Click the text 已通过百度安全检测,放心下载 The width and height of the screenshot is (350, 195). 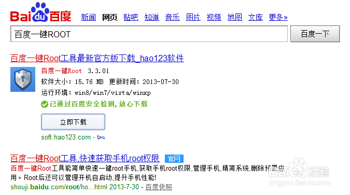[x=99, y=104]
